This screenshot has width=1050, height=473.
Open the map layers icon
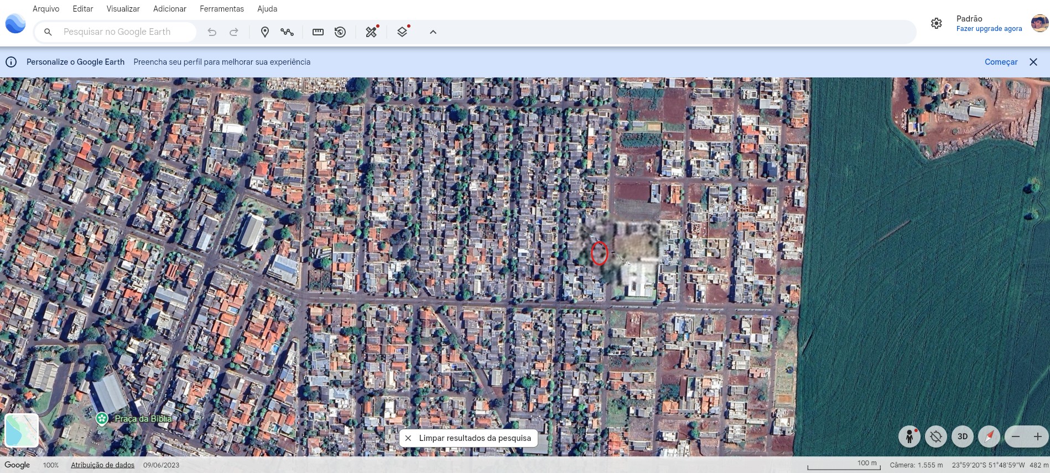(x=402, y=32)
